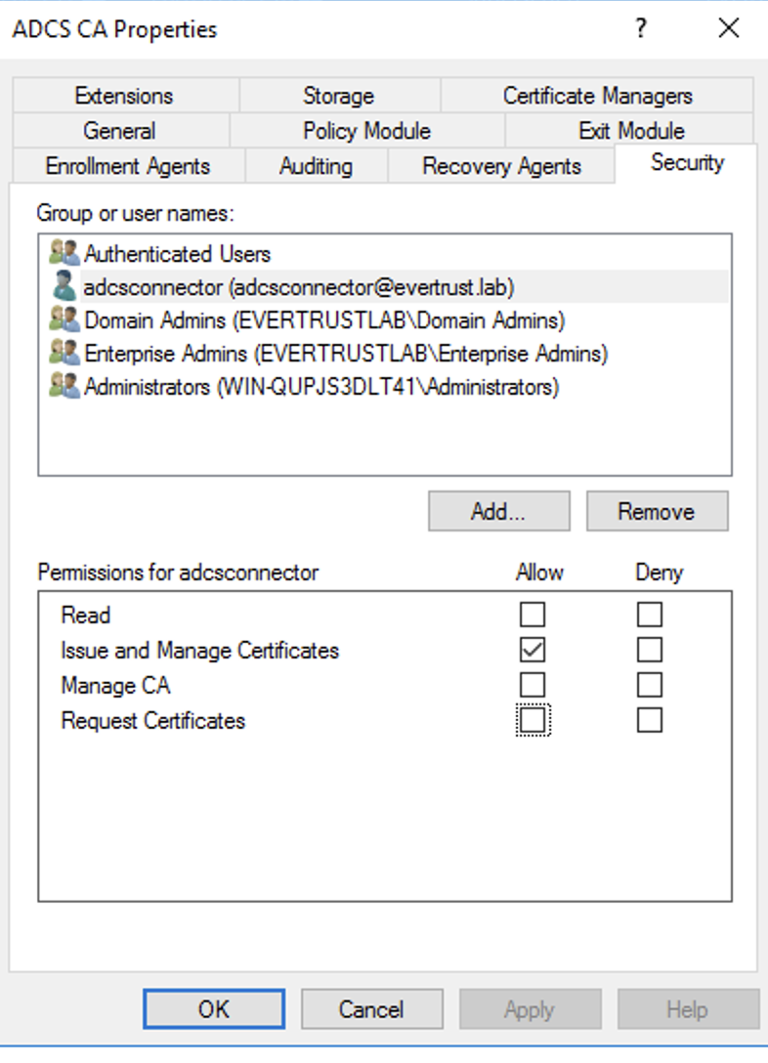Open the Policy Module tab

click(x=366, y=131)
